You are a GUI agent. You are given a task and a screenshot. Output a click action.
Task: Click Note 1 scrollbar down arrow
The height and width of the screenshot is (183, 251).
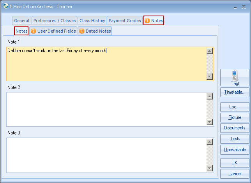[x=210, y=77]
